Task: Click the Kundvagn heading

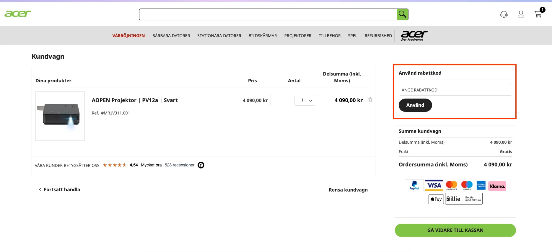Action: pyautogui.click(x=48, y=56)
